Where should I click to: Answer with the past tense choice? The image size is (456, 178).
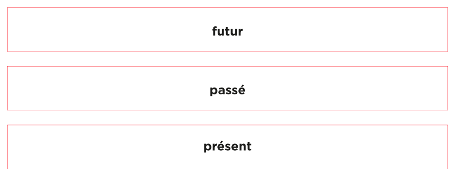pyautogui.click(x=228, y=89)
